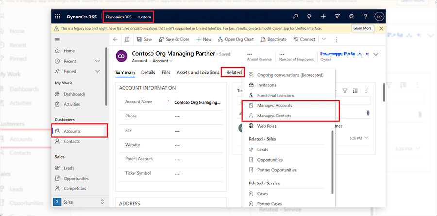Expand the 5:26 PM timeline entry chevron

(x=366, y=138)
